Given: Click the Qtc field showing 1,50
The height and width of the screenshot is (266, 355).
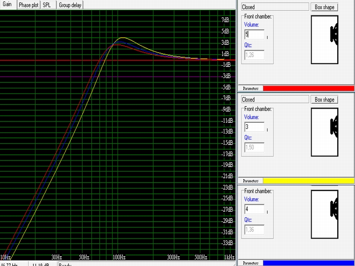Looking at the screenshot, I should coord(254,147).
